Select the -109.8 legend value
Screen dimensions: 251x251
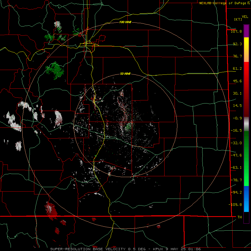[x=235, y=205]
